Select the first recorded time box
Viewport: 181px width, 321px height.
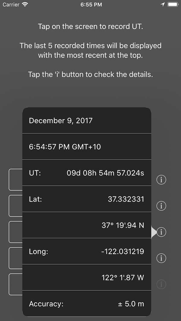[x=15, y=180]
